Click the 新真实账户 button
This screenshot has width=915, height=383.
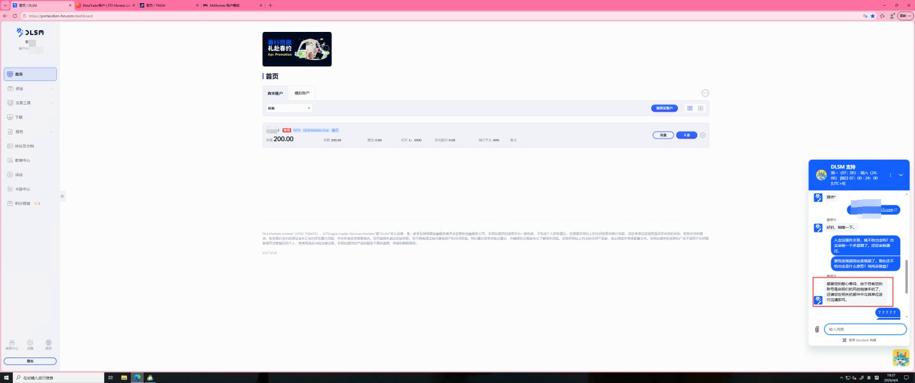pyautogui.click(x=664, y=109)
